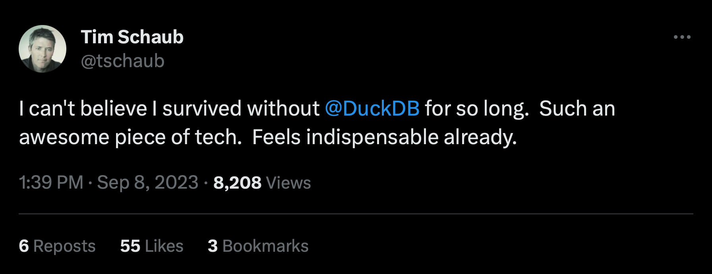Click the @tschaub handle
712x274 pixels.
(122, 60)
